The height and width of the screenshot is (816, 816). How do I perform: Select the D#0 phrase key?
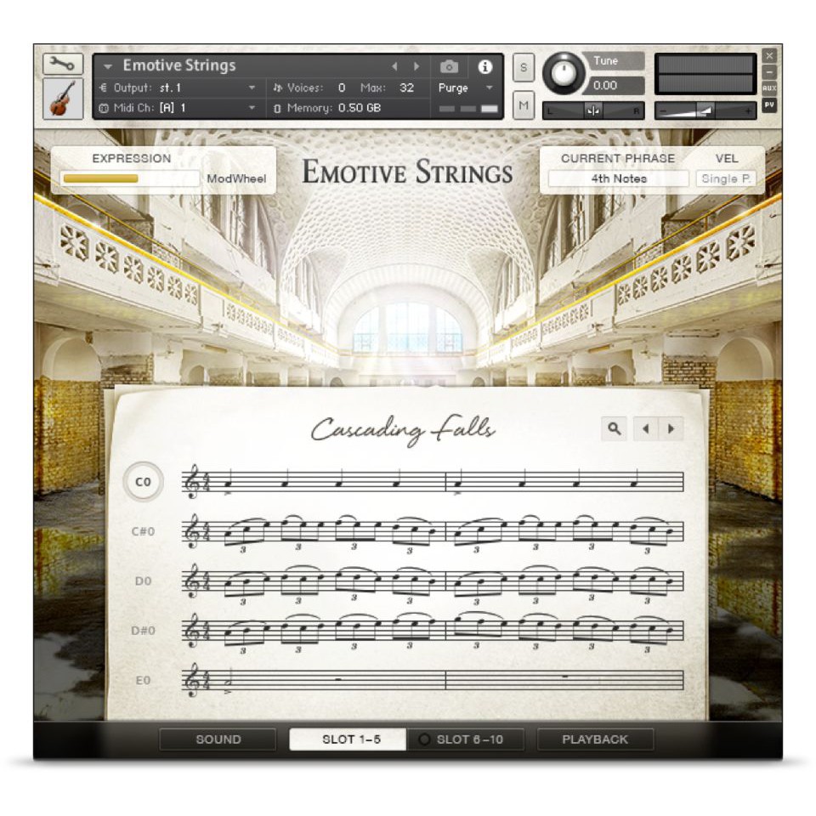click(x=143, y=630)
